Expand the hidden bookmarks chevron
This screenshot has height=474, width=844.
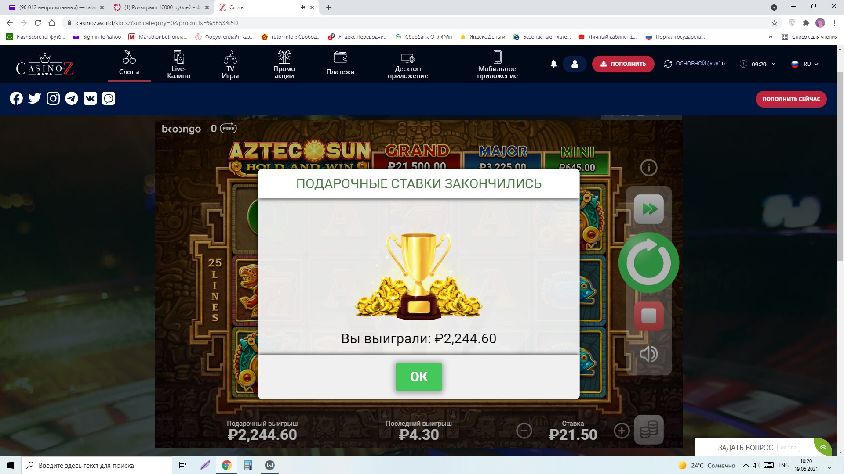[x=770, y=37]
